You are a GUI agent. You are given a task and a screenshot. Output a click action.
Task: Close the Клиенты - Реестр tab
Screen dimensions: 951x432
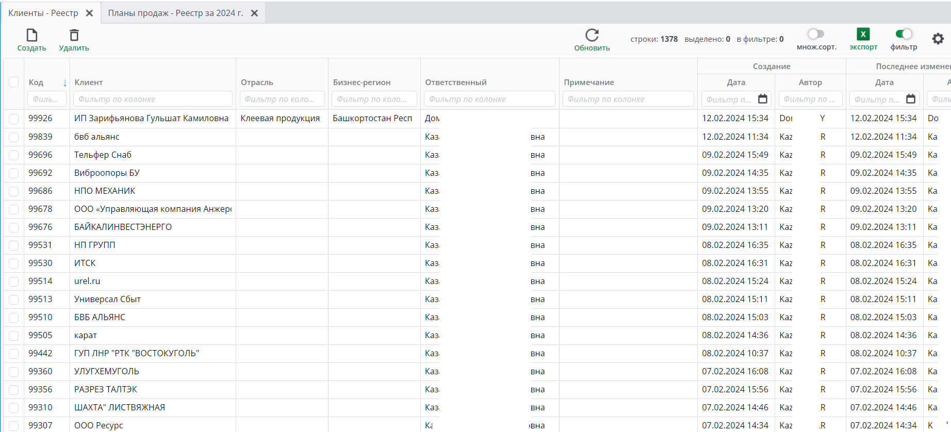(89, 13)
